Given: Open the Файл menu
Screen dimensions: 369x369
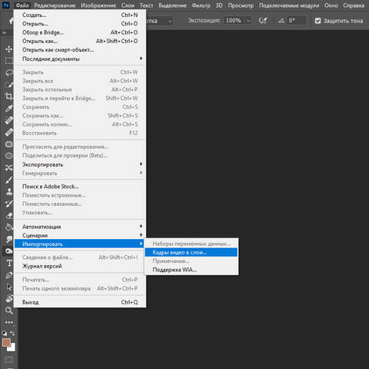Looking at the screenshot, I should tap(22, 5).
